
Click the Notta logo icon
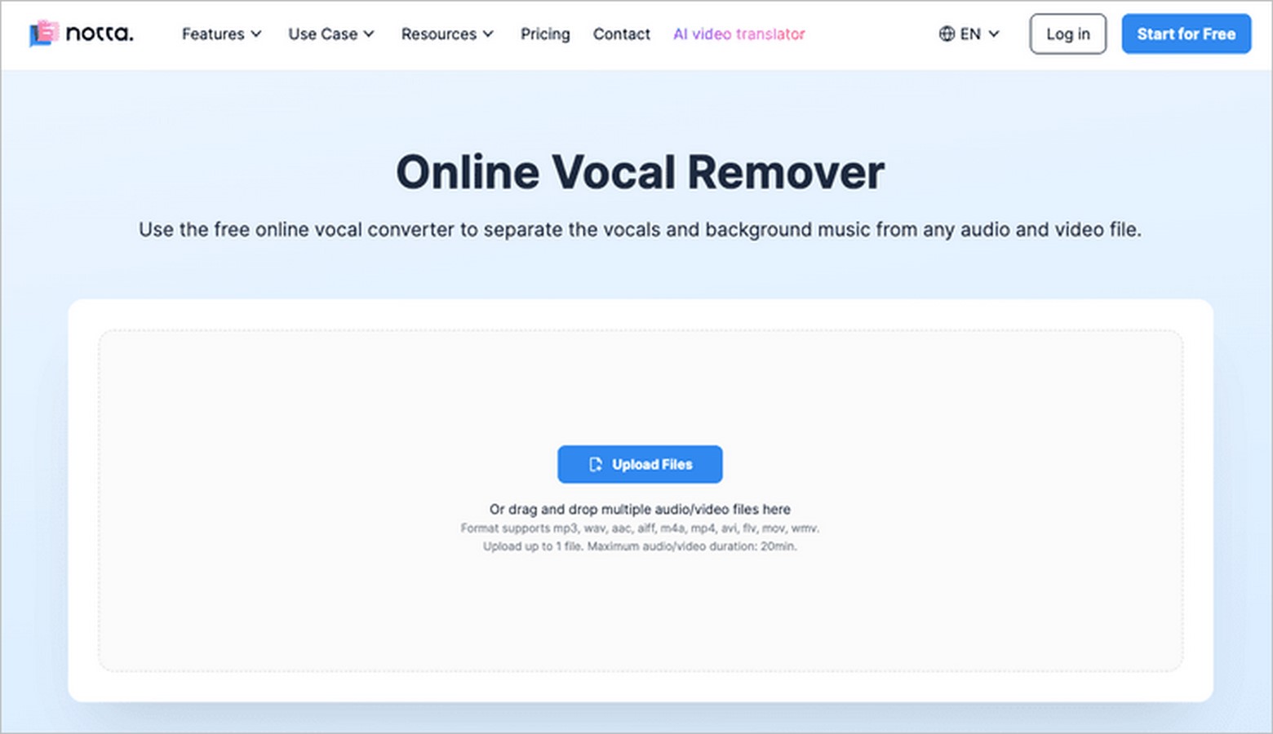[x=44, y=33]
